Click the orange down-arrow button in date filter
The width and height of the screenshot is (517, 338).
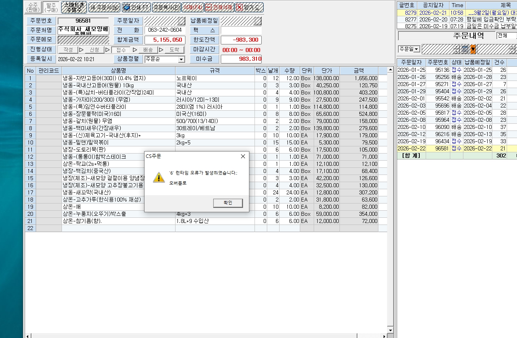pos(473,49)
